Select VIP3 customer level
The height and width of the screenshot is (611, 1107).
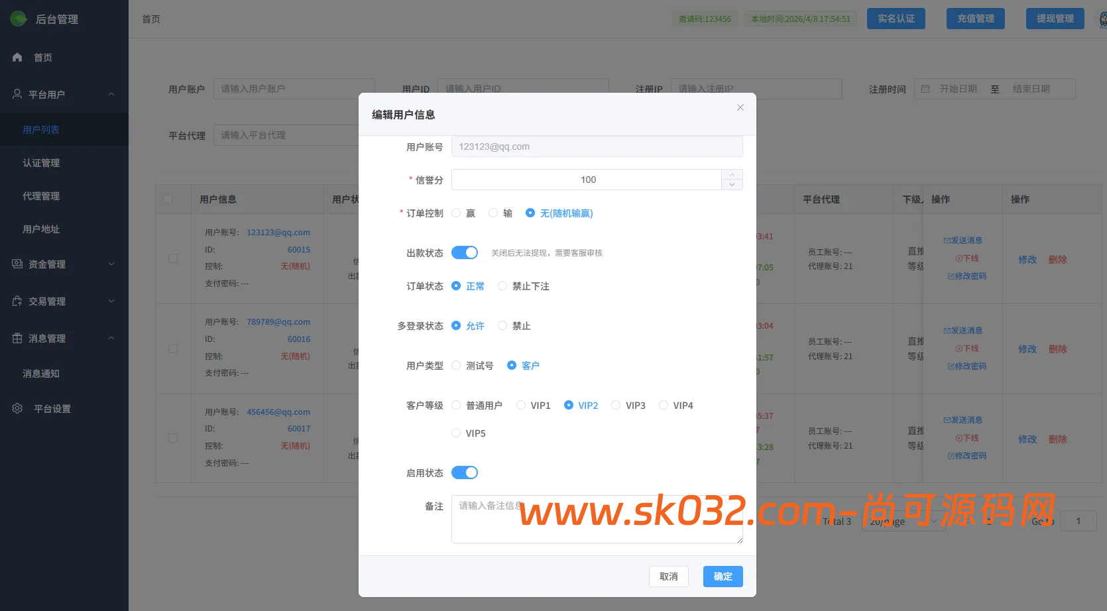coord(628,405)
